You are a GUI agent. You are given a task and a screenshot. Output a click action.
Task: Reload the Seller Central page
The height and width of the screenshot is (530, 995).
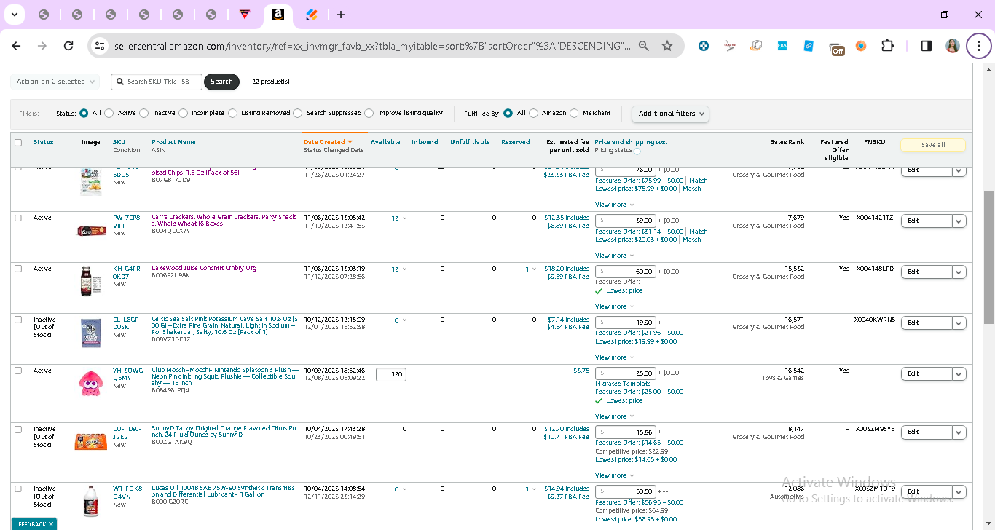[x=68, y=46]
